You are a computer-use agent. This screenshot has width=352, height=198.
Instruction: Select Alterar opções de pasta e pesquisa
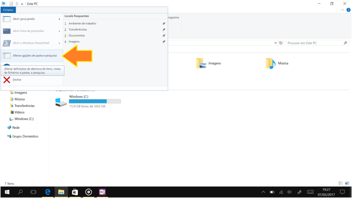(34, 56)
